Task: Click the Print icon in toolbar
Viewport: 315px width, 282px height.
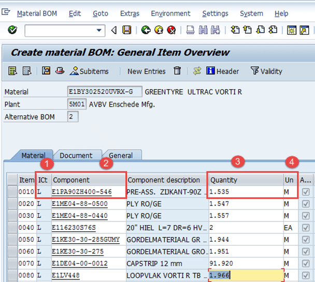Action: pyautogui.click(x=190, y=31)
